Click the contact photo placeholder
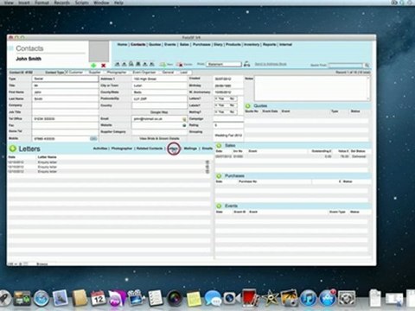 99,51
